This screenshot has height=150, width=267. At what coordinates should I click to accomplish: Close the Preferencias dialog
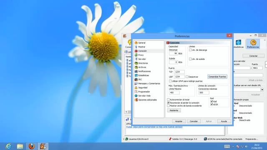pos(229,35)
